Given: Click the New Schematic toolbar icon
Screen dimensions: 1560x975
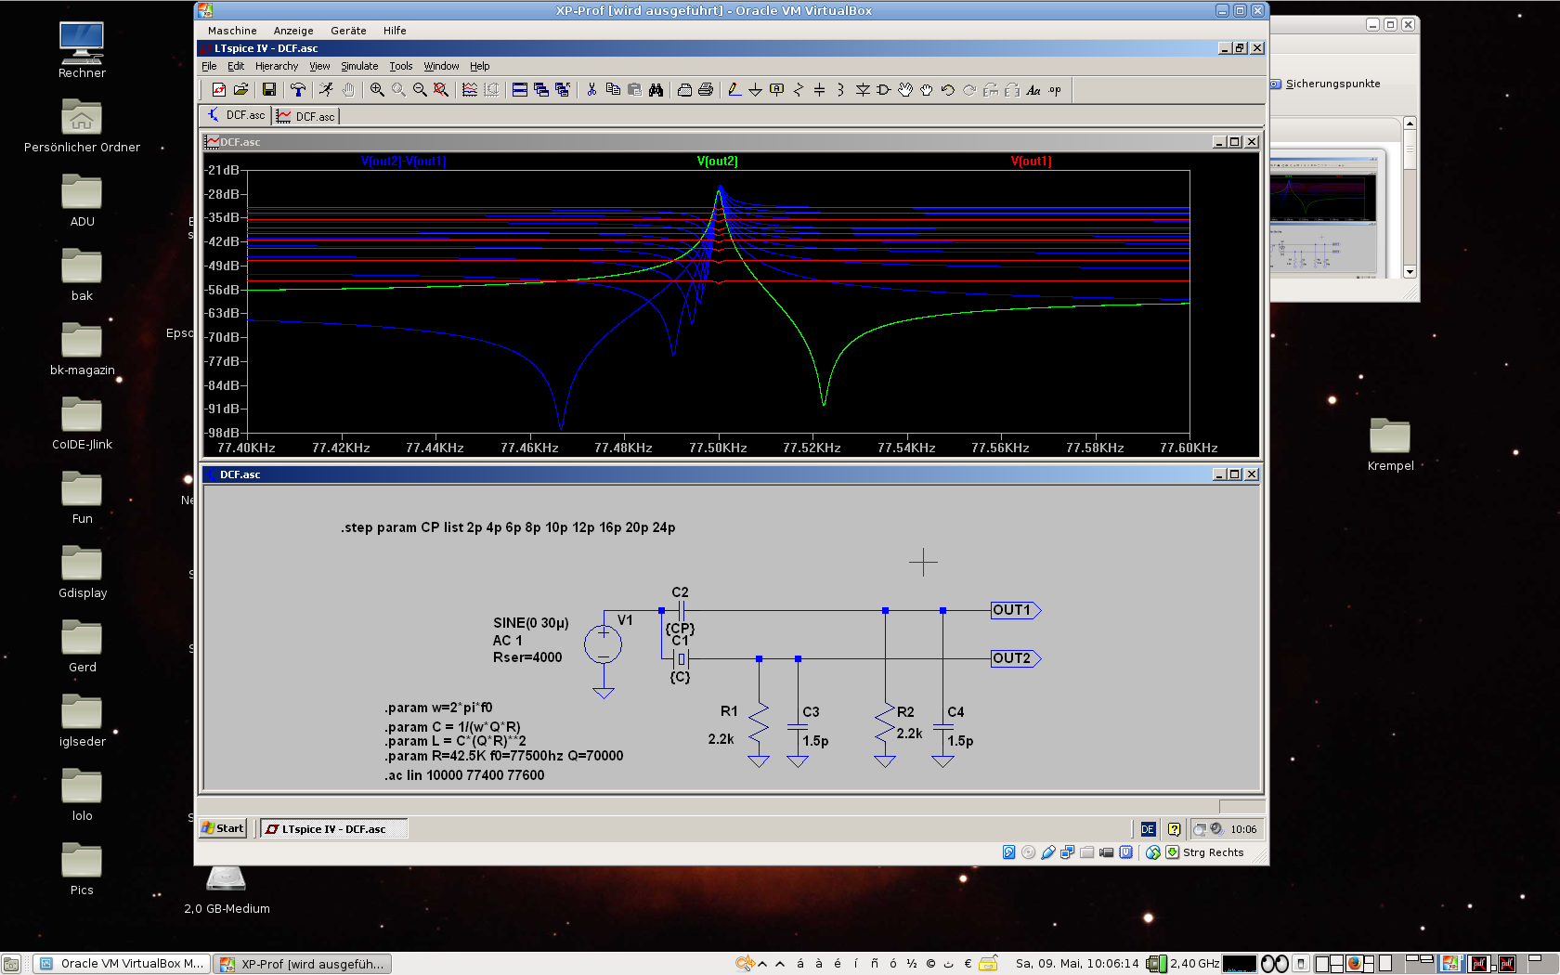Looking at the screenshot, I should pos(219,90).
